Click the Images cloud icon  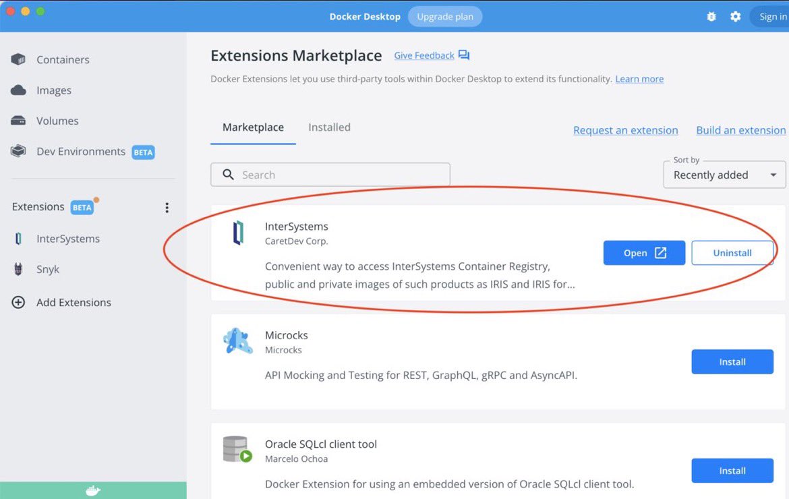[18, 90]
